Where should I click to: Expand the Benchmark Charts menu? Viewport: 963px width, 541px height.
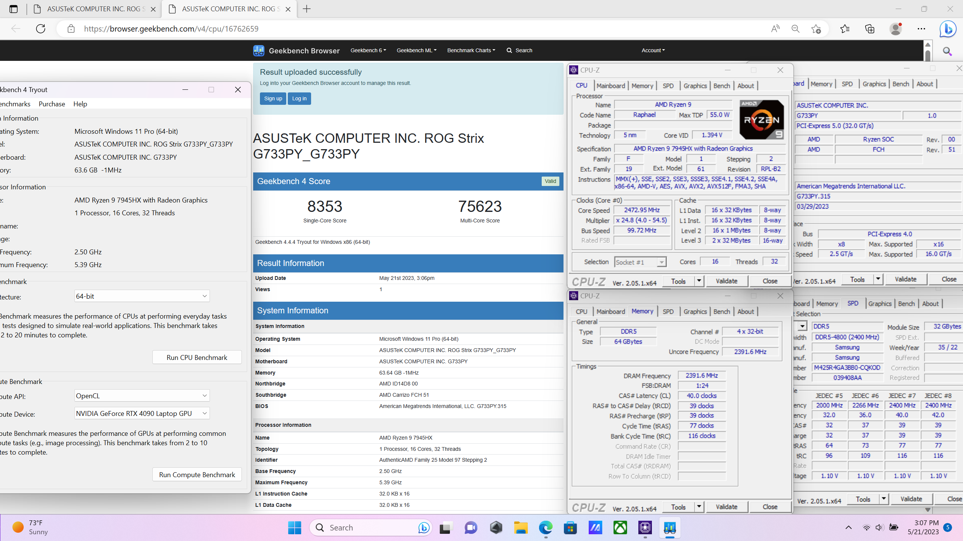pos(471,50)
